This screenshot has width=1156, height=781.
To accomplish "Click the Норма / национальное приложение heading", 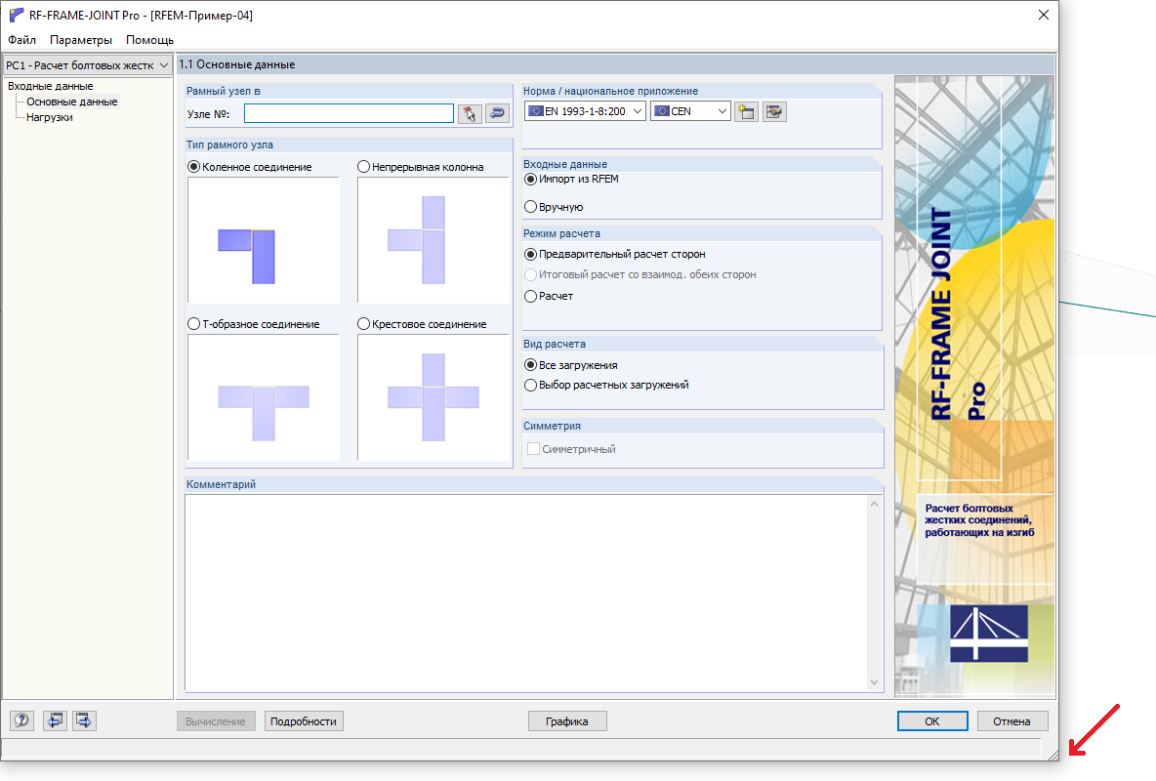I will click(610, 91).
